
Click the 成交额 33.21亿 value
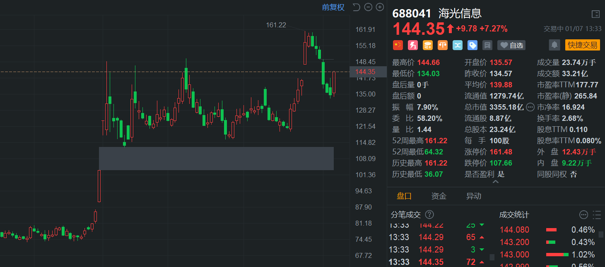pos(575,74)
